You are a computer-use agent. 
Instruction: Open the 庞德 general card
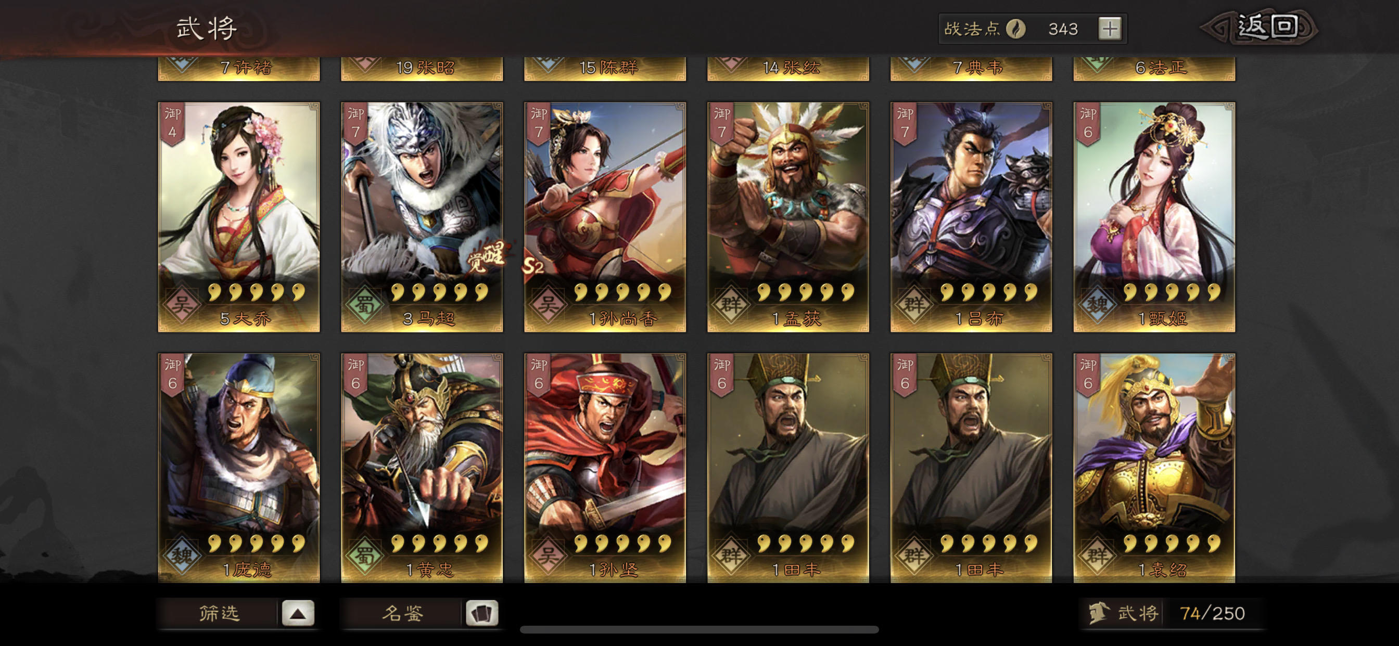point(239,468)
